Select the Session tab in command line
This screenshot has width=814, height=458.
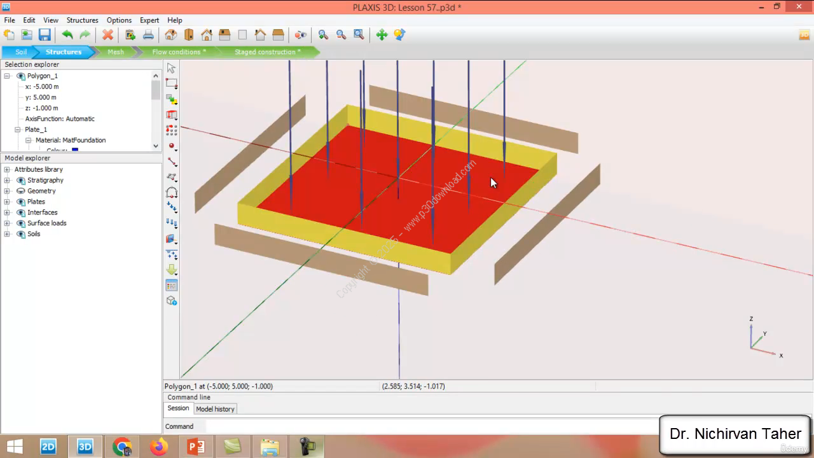click(x=178, y=408)
